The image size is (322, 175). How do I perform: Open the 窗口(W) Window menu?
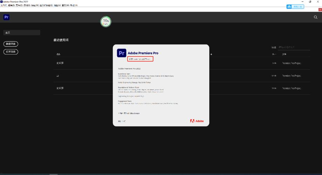pos(66,6)
